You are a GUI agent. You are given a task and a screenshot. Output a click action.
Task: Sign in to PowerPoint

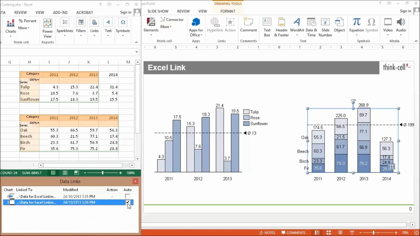tap(405, 11)
